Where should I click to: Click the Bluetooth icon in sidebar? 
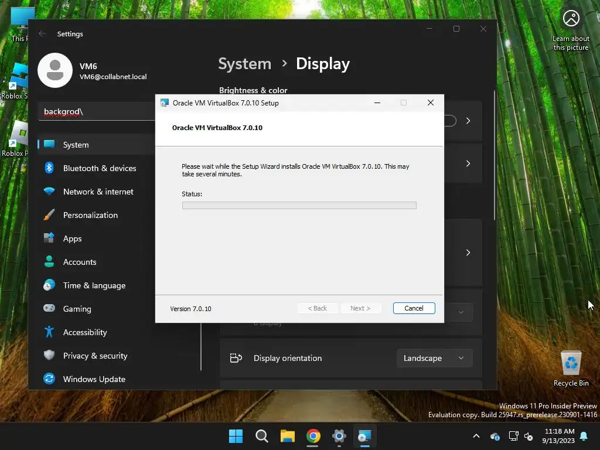(x=49, y=168)
